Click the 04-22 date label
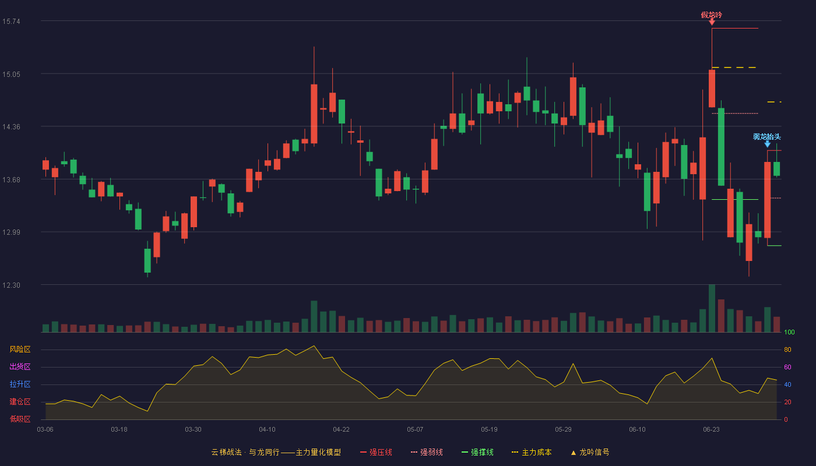Image resolution: width=816 pixels, height=466 pixels. pyautogui.click(x=341, y=429)
